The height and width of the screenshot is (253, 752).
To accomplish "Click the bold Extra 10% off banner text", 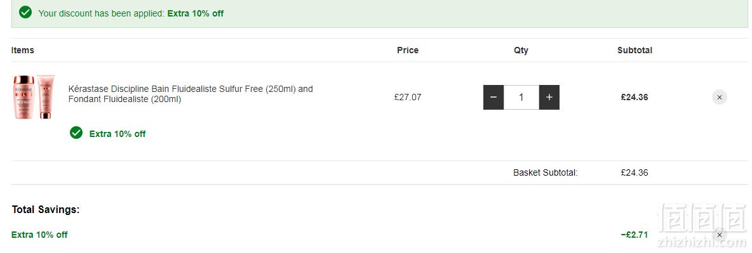I will (195, 13).
